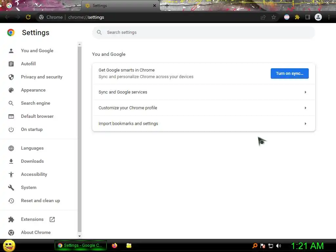
Task: Expand the Sync and Google services row arrow
Action: (x=305, y=92)
